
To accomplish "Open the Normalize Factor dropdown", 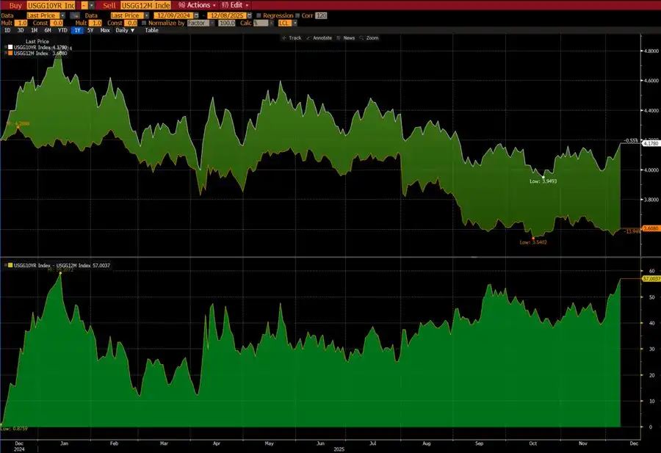I will [198, 23].
